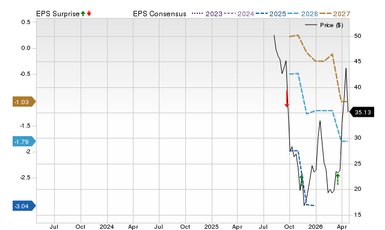Click the 2024 x-axis label

(107, 226)
